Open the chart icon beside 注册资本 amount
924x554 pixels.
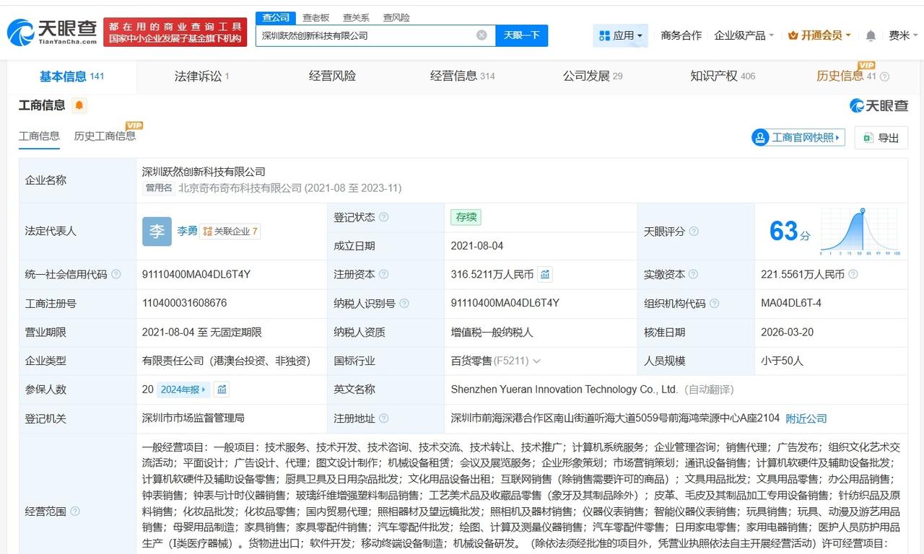(546, 274)
